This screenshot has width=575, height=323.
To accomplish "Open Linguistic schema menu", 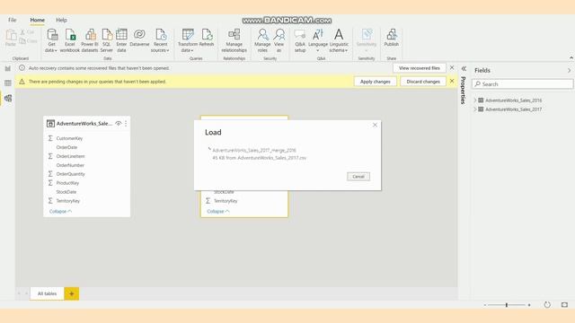I will tap(339, 40).
